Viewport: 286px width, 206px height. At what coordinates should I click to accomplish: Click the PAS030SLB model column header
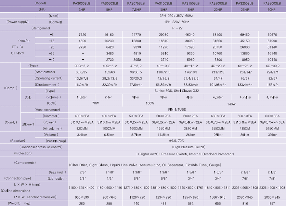[x=82, y=3]
